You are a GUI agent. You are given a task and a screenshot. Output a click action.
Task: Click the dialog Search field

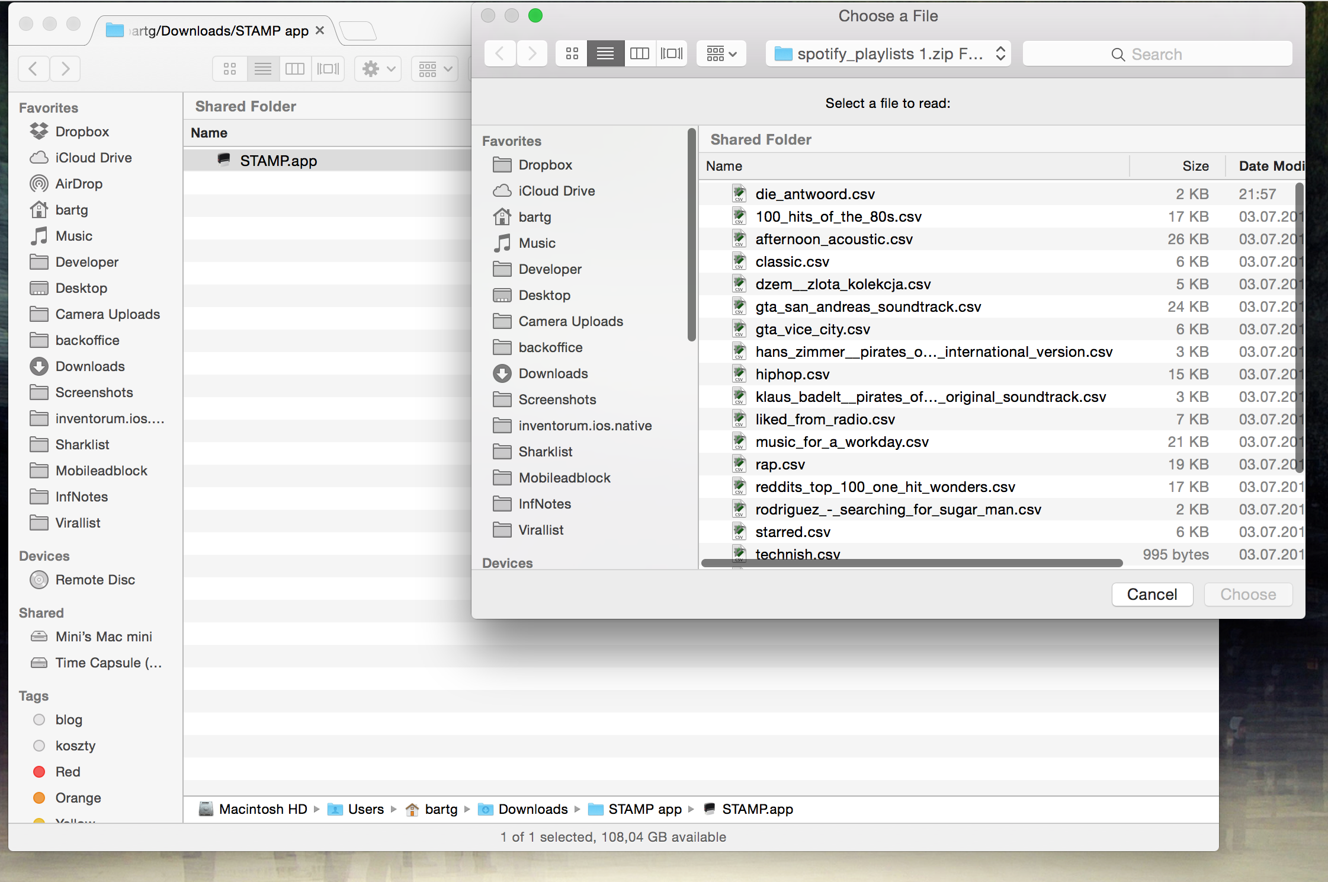point(1157,54)
